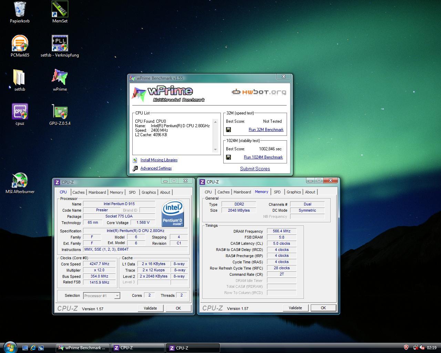Click the CPU List scrollbar up arrow
441x353 pixels.
click(215, 122)
